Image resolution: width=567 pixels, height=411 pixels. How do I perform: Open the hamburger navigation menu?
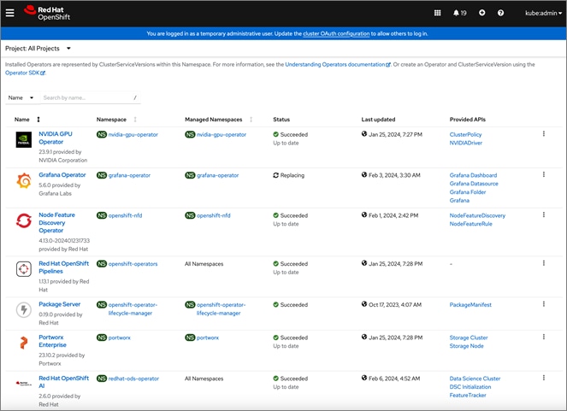point(9,13)
